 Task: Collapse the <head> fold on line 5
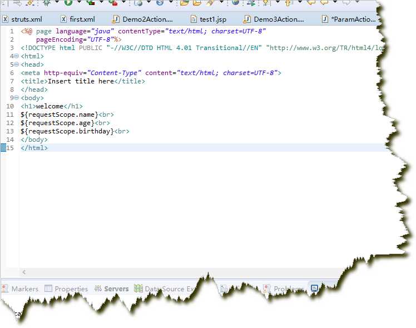click(x=17, y=64)
